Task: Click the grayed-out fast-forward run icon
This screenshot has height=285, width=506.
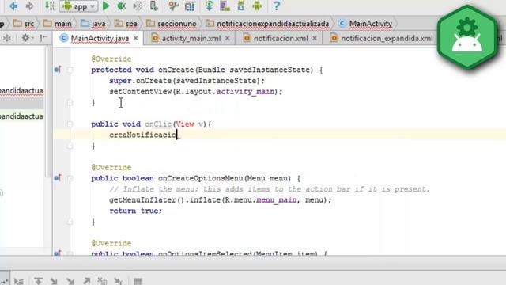Action: pyautogui.click(x=138, y=6)
